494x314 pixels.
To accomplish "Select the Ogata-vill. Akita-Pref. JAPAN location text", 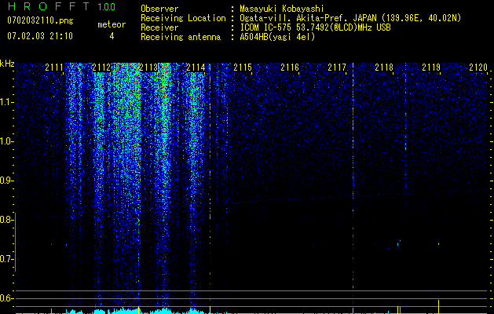I will (350, 18).
